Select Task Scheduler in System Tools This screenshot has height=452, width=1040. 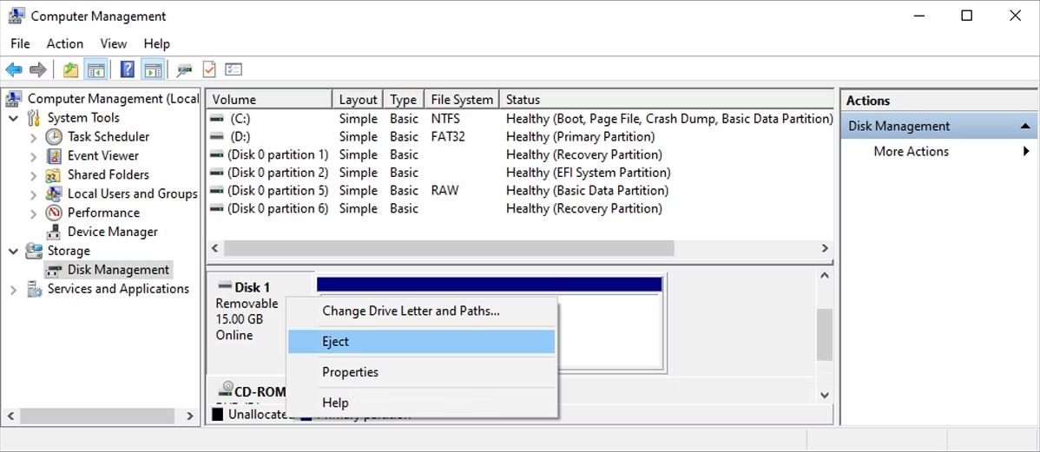109,136
